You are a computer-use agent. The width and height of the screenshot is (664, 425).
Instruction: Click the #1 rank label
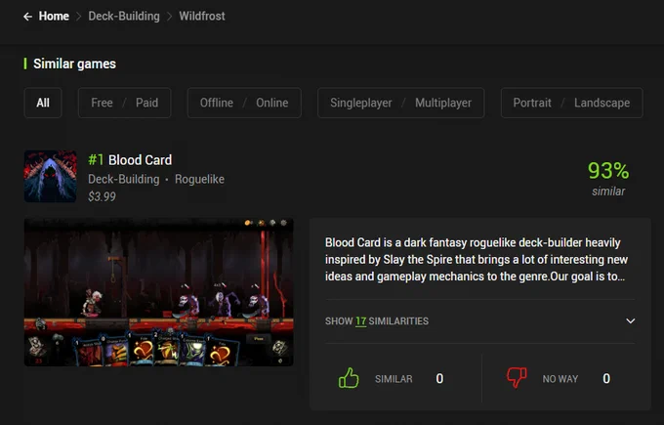coord(96,160)
